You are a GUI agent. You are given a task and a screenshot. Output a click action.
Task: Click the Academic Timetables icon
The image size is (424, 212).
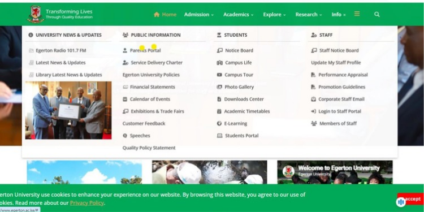pos(219,111)
